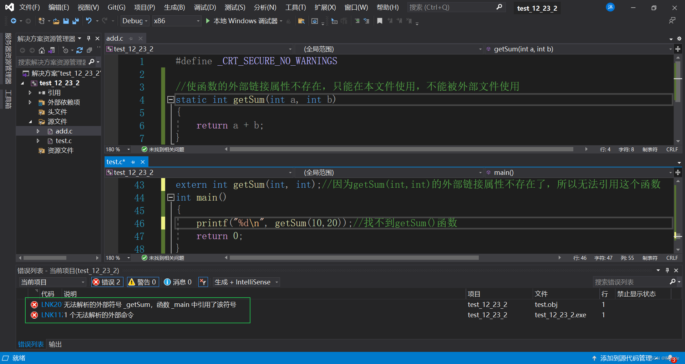Open the 工具(T) menu
The height and width of the screenshot is (364, 685).
[295, 7]
